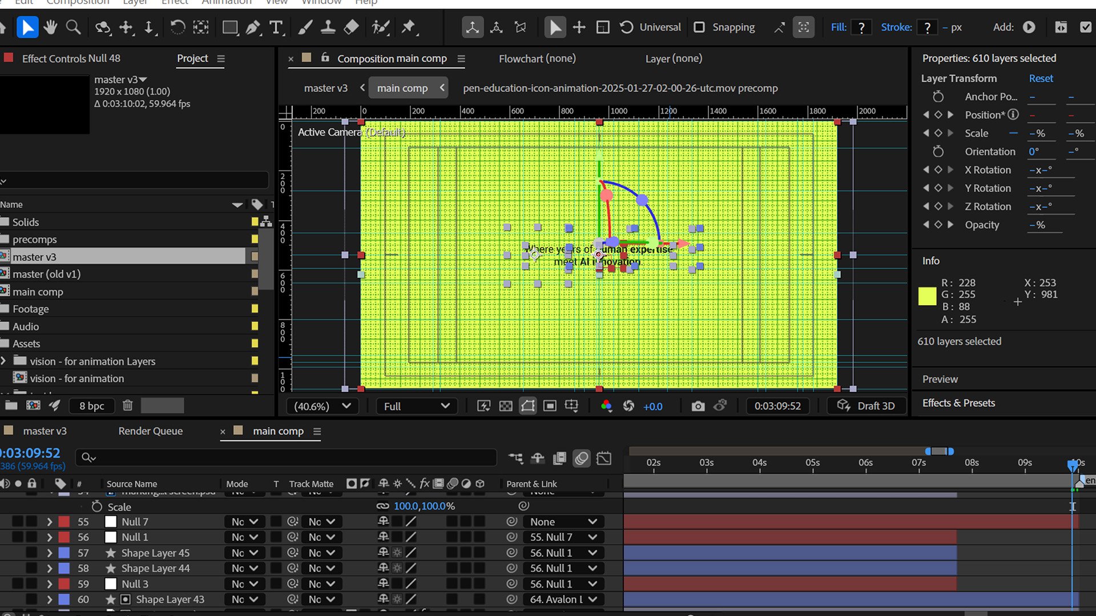Screen dimensions: 1096x616
Task: Click the yellow color swatch in Info panel
Action: tap(927, 296)
